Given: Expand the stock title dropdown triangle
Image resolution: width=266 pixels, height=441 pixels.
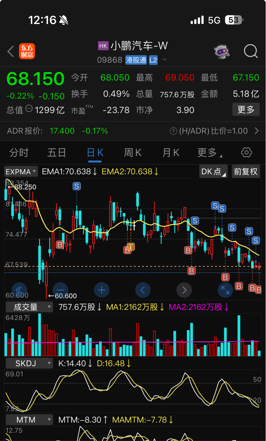Looking at the screenshot, I should click(165, 60).
